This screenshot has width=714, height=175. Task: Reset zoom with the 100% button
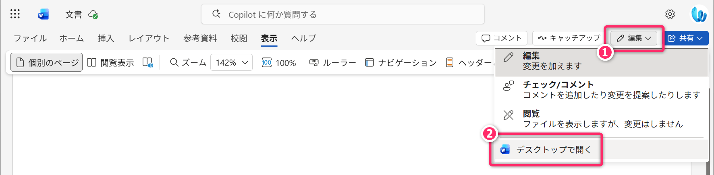(279, 63)
